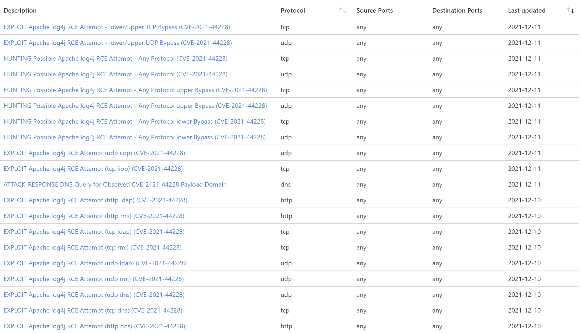This screenshot has height=333, width=581.
Task: Click the ascending sort arrow beside Protocol
Action: (341, 10)
